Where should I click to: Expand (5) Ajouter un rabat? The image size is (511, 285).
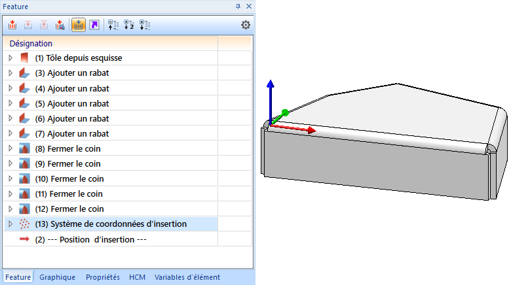tap(10, 103)
